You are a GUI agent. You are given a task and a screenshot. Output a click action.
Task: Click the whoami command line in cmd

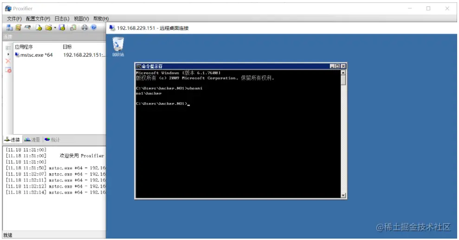(169, 88)
